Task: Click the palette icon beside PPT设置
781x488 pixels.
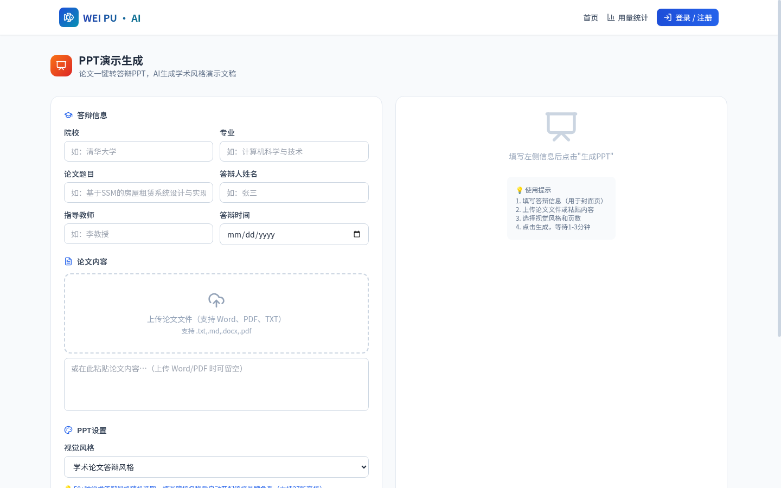Action: point(68,430)
